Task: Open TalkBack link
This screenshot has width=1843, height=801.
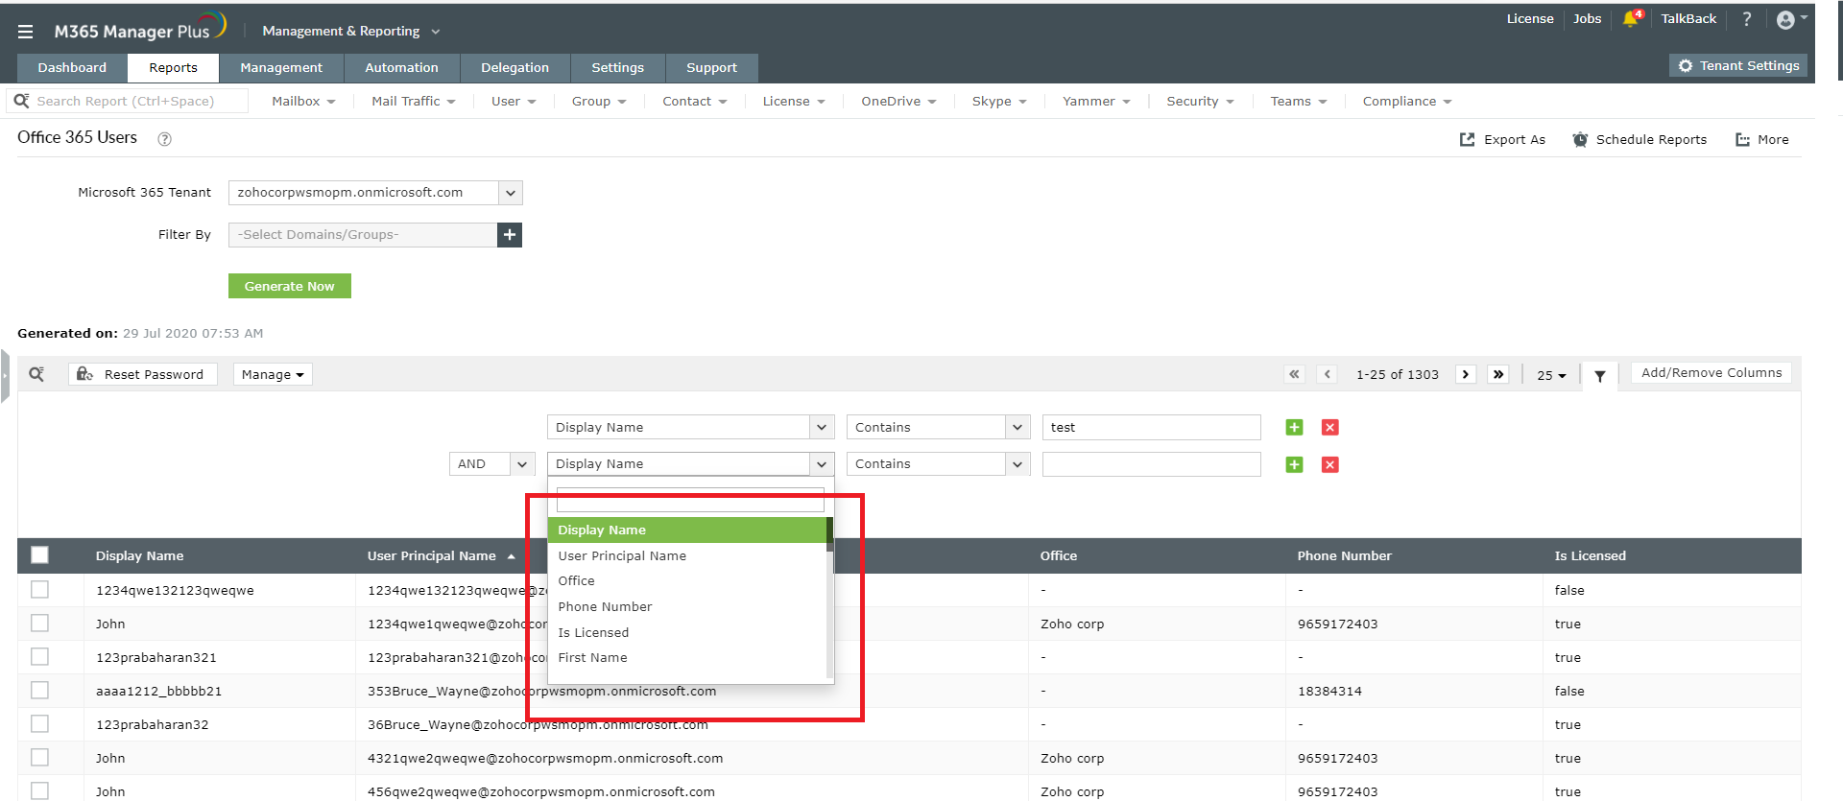Action: click(x=1688, y=18)
